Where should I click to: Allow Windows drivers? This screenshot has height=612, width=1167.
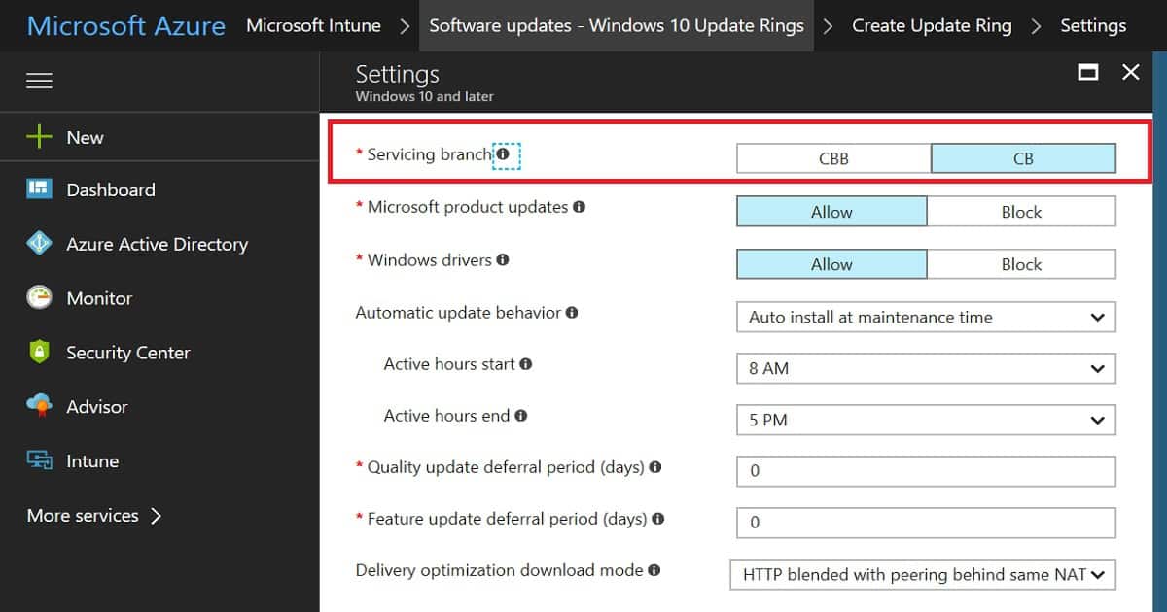coord(831,264)
